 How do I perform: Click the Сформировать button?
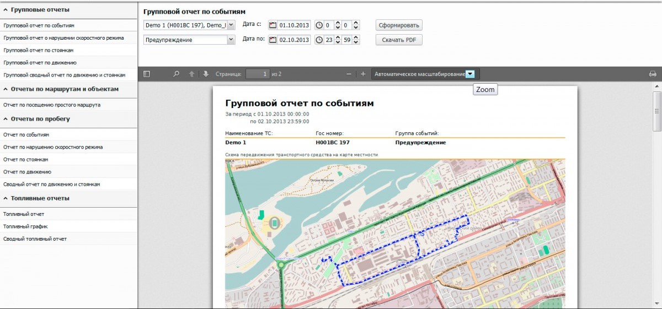point(399,25)
